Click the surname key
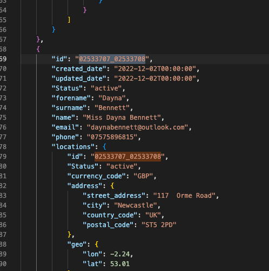 point(69,108)
